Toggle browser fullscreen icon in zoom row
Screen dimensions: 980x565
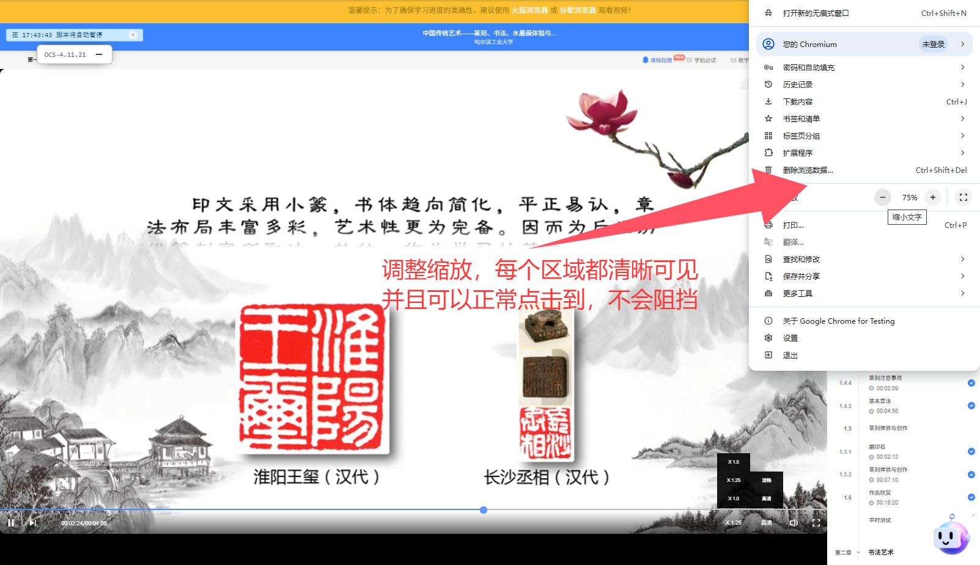coord(963,197)
